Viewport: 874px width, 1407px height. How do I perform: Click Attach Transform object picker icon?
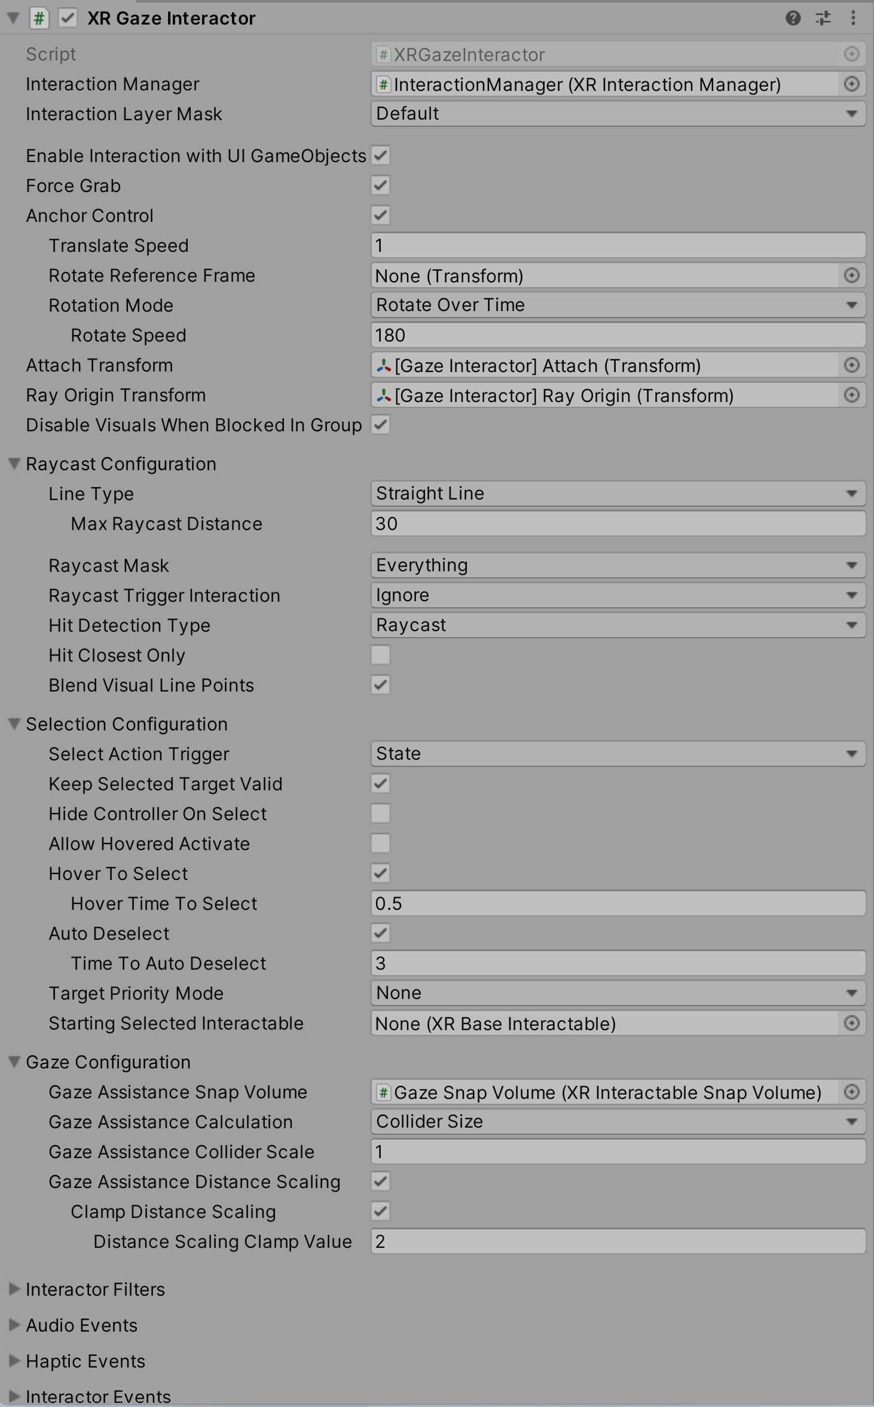(851, 366)
